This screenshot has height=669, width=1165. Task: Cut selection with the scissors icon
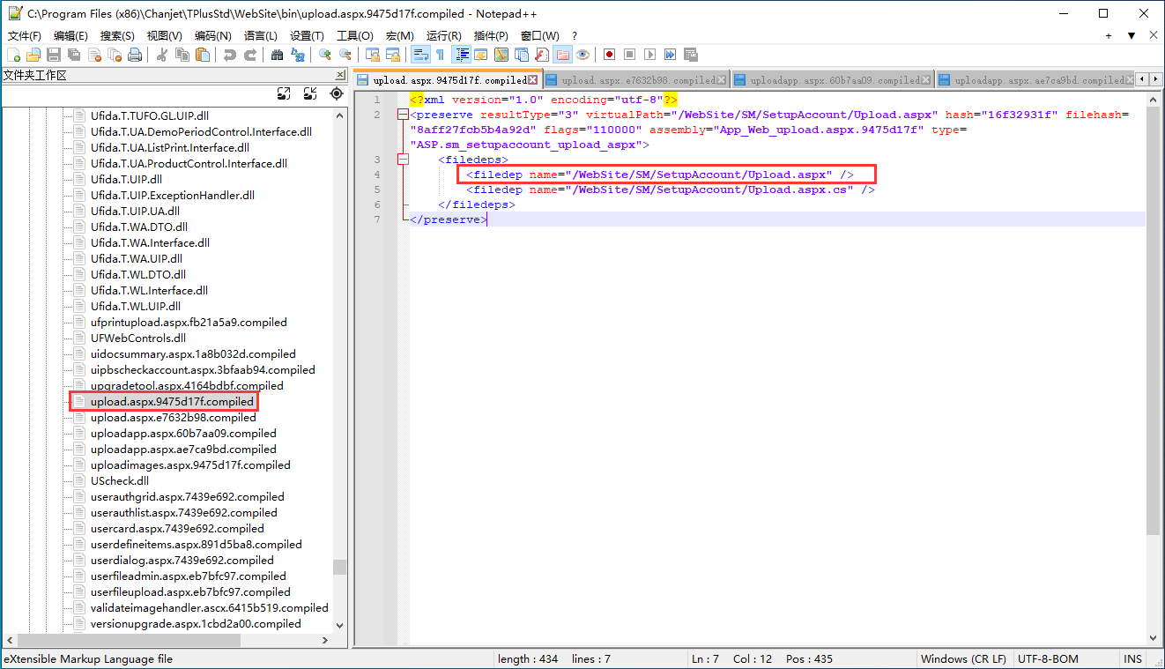(162, 55)
